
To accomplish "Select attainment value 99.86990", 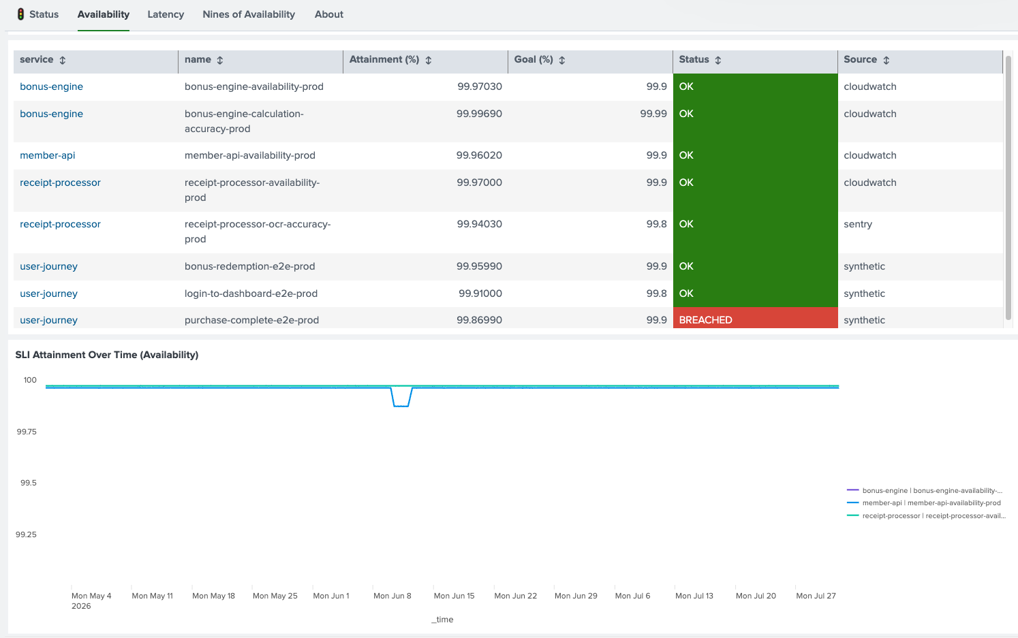I will pyautogui.click(x=479, y=320).
